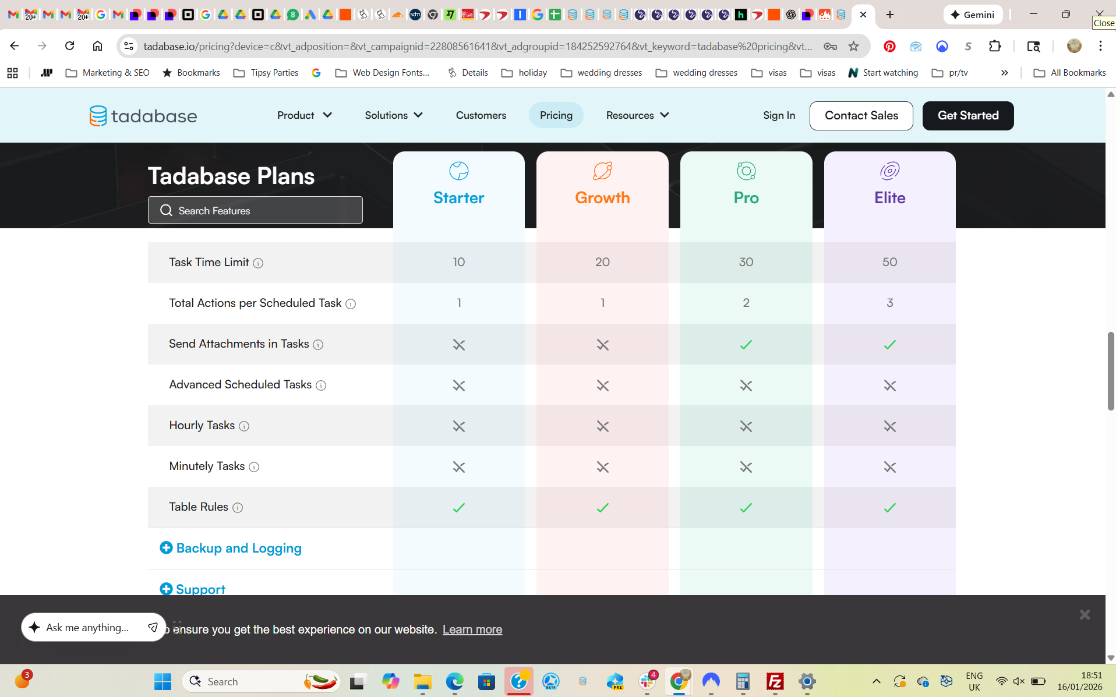Viewport: 1116px width, 697px height.
Task: Click the Contact Sales button
Action: (861, 115)
